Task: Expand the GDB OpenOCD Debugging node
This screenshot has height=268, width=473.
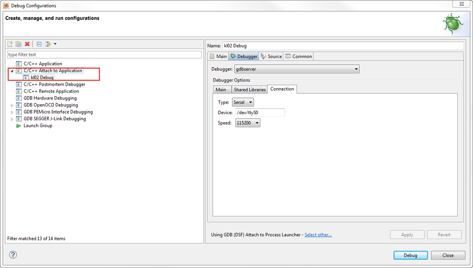Action: [x=12, y=105]
